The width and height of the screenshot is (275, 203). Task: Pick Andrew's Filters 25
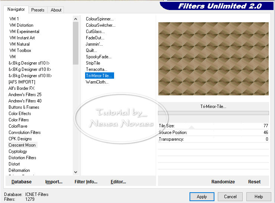[25, 94]
